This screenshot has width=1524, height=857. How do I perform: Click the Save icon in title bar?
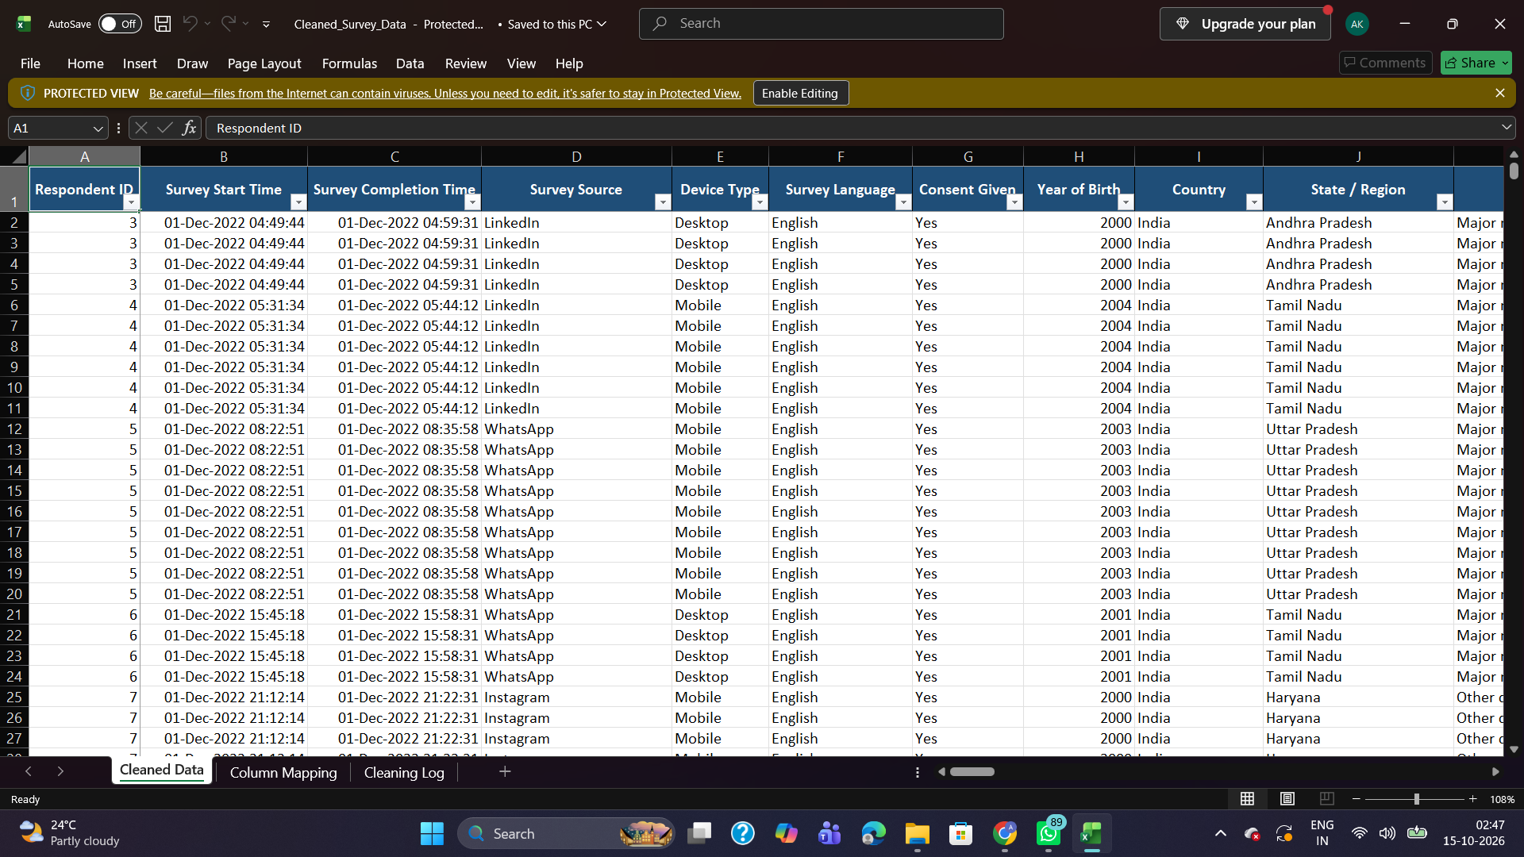[163, 24]
